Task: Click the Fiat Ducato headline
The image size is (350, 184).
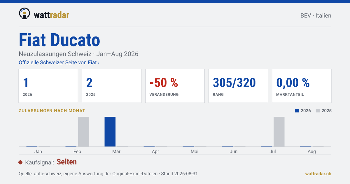Action: click(x=60, y=40)
